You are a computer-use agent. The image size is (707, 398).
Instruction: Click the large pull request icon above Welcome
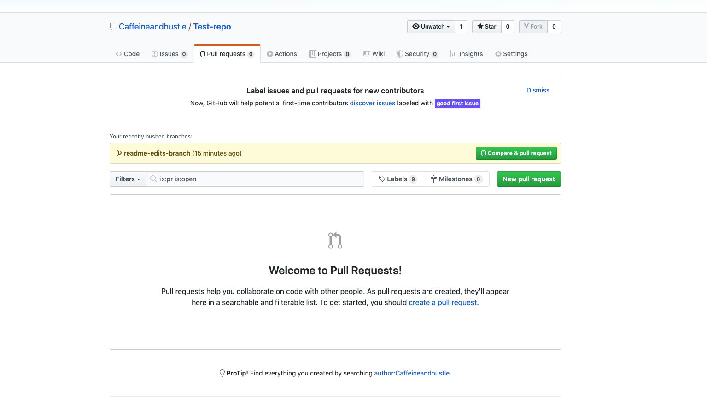point(335,240)
